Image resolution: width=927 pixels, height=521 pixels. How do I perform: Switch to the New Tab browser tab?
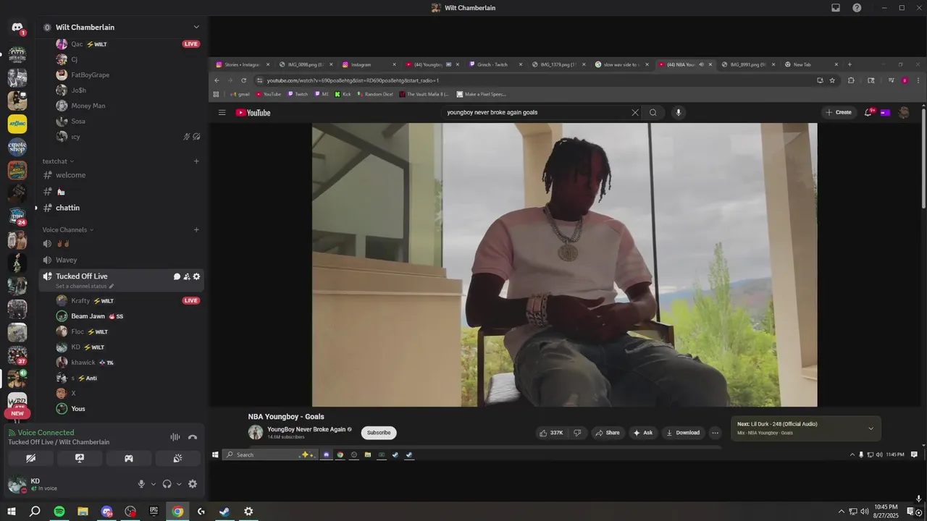[811, 64]
